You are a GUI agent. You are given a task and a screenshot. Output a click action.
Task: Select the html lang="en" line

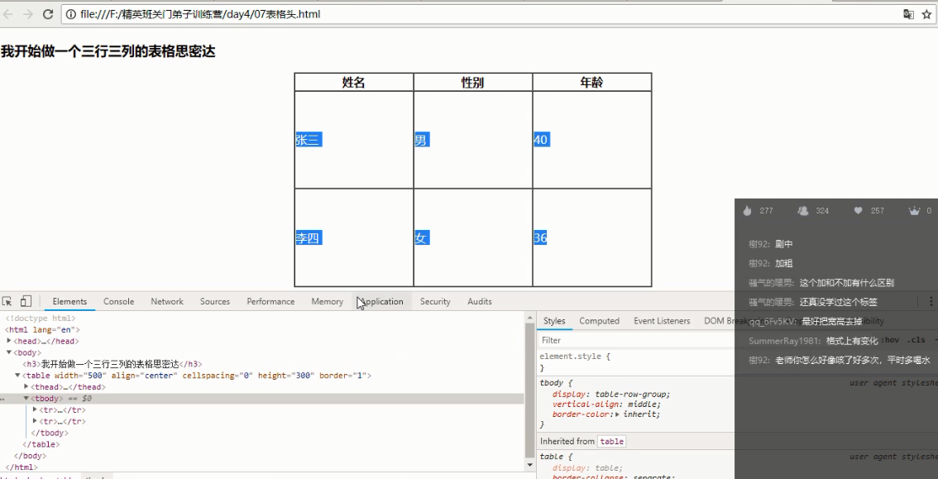tap(42, 329)
